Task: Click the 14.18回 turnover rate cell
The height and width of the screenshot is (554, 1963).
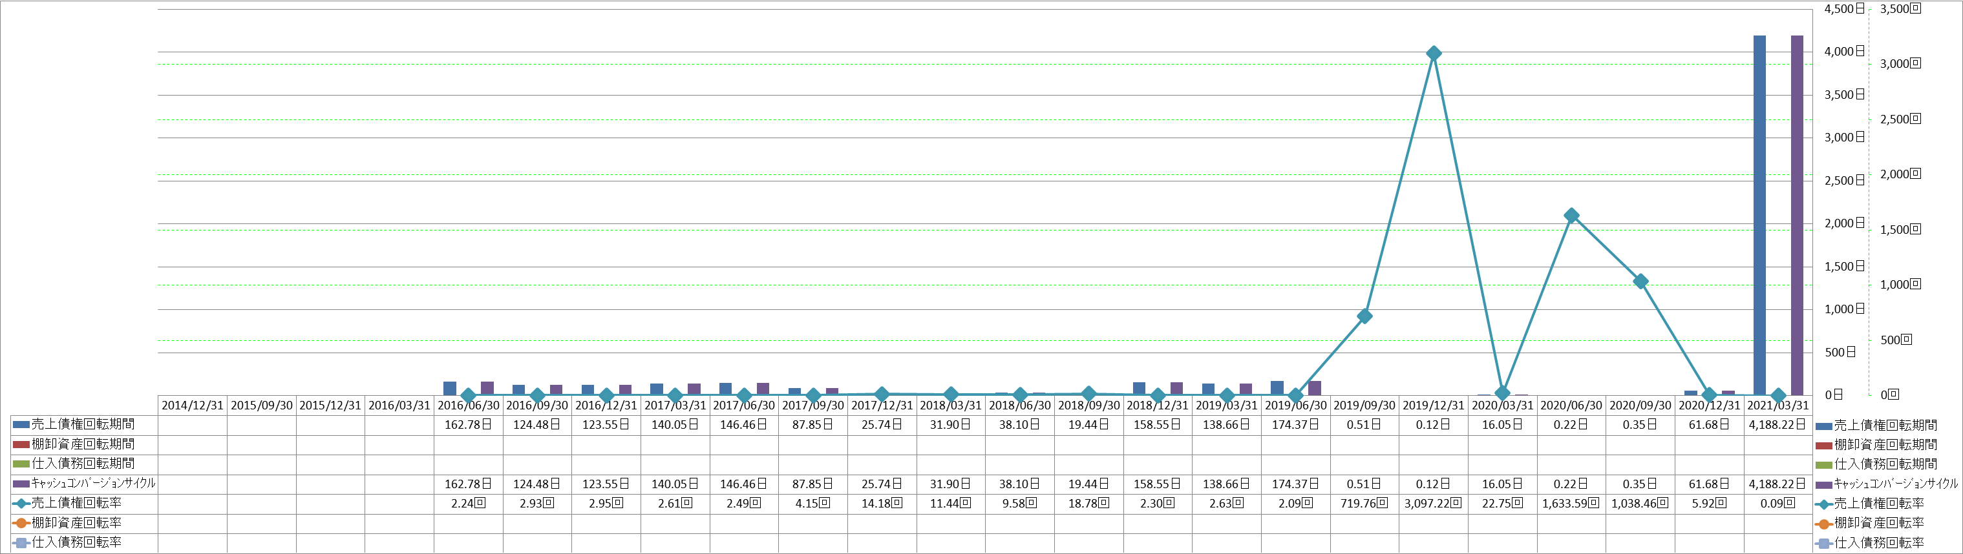Action: tap(882, 504)
